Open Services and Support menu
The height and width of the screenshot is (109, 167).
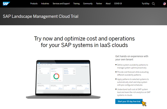(61, 4)
